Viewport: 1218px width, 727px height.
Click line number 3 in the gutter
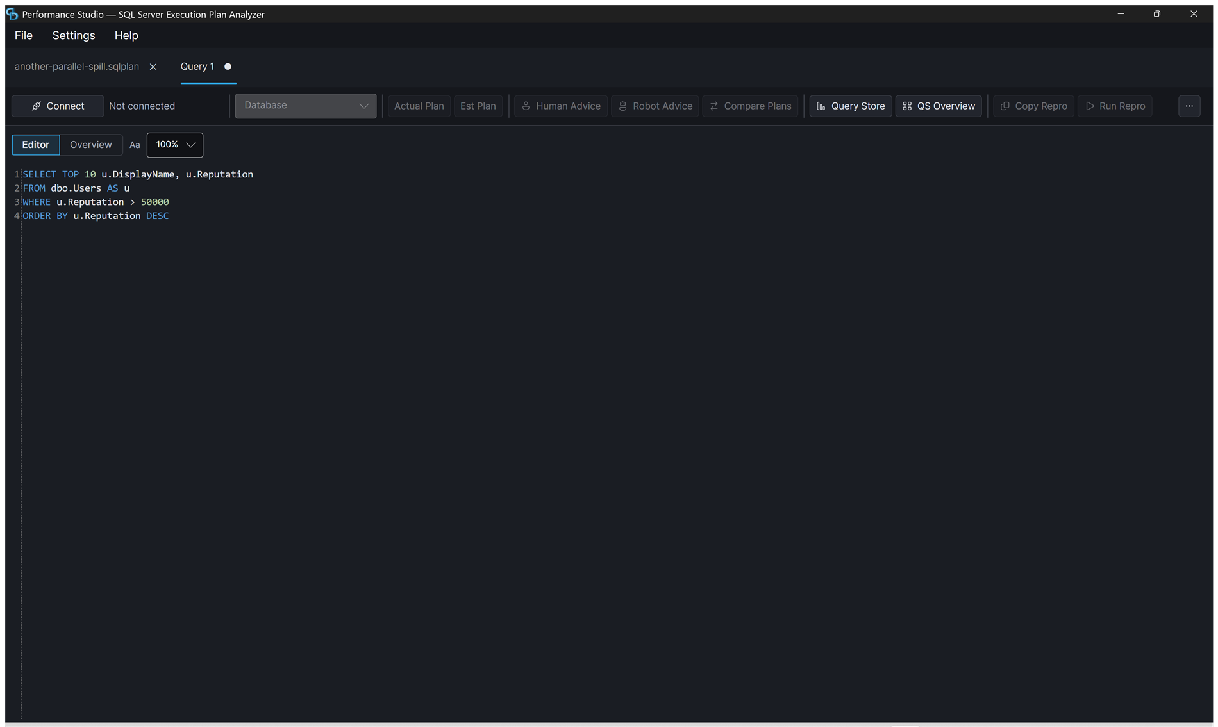(x=17, y=202)
